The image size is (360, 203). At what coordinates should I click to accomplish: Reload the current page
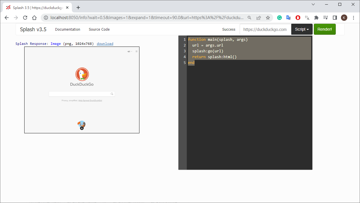25,18
